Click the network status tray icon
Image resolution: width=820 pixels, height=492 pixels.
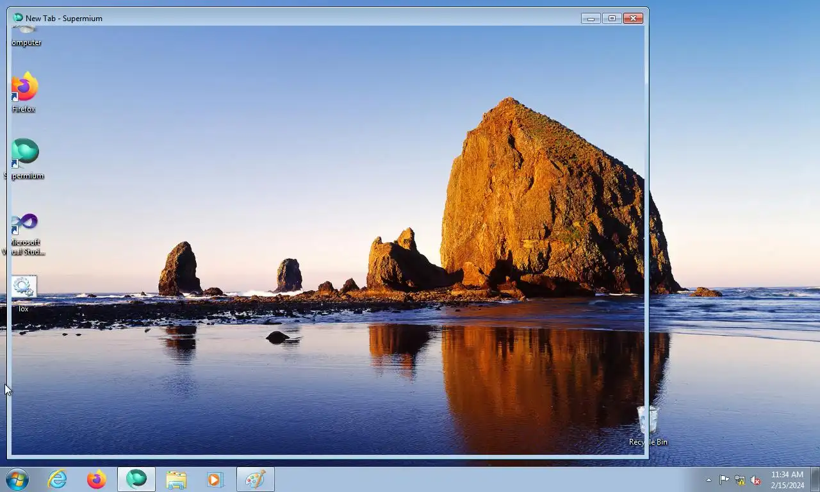tap(740, 480)
